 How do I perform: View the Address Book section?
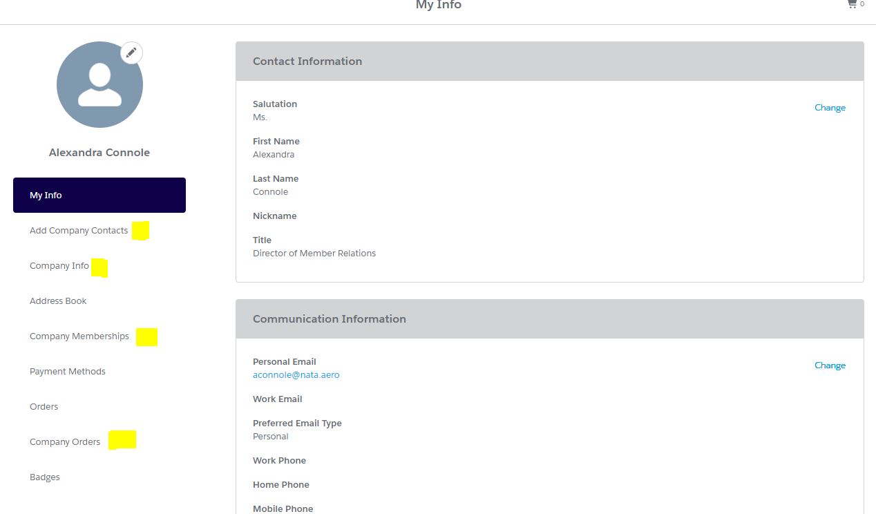tap(58, 301)
